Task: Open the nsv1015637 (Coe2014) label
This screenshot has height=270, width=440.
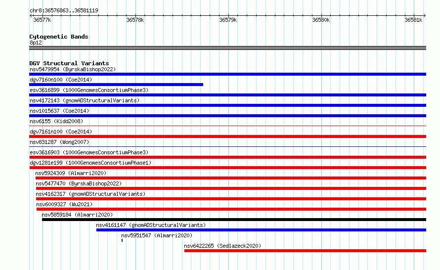Action: (x=59, y=111)
